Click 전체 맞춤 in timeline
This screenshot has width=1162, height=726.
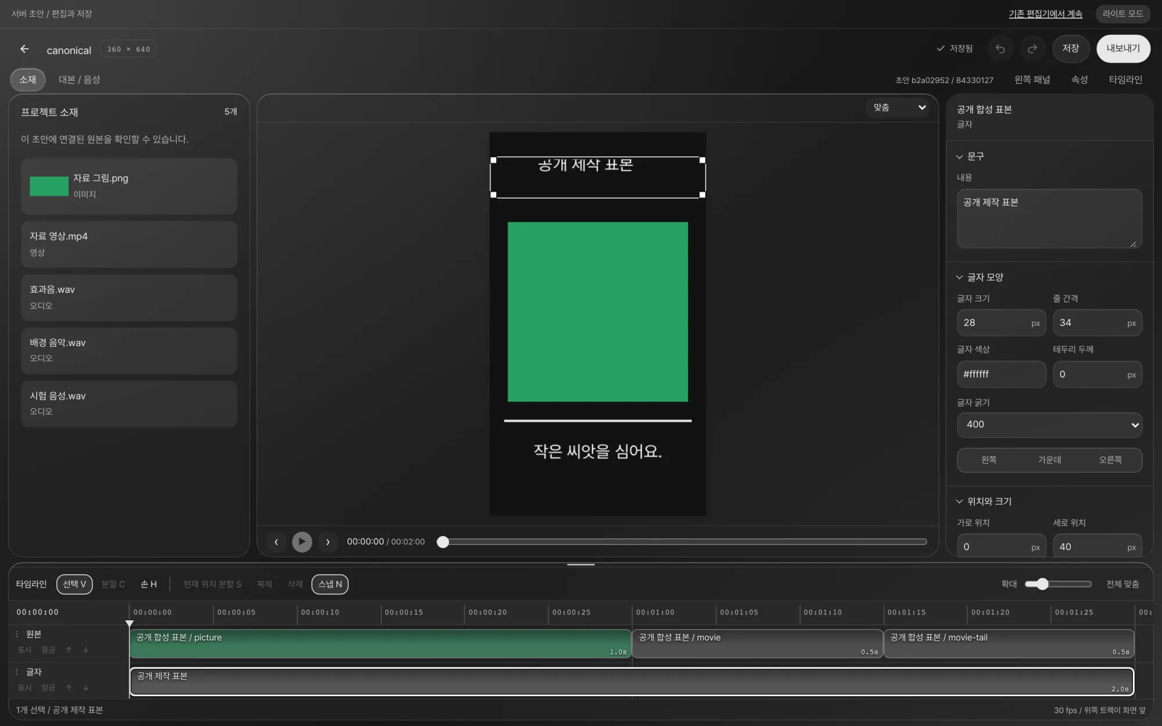[1122, 584]
